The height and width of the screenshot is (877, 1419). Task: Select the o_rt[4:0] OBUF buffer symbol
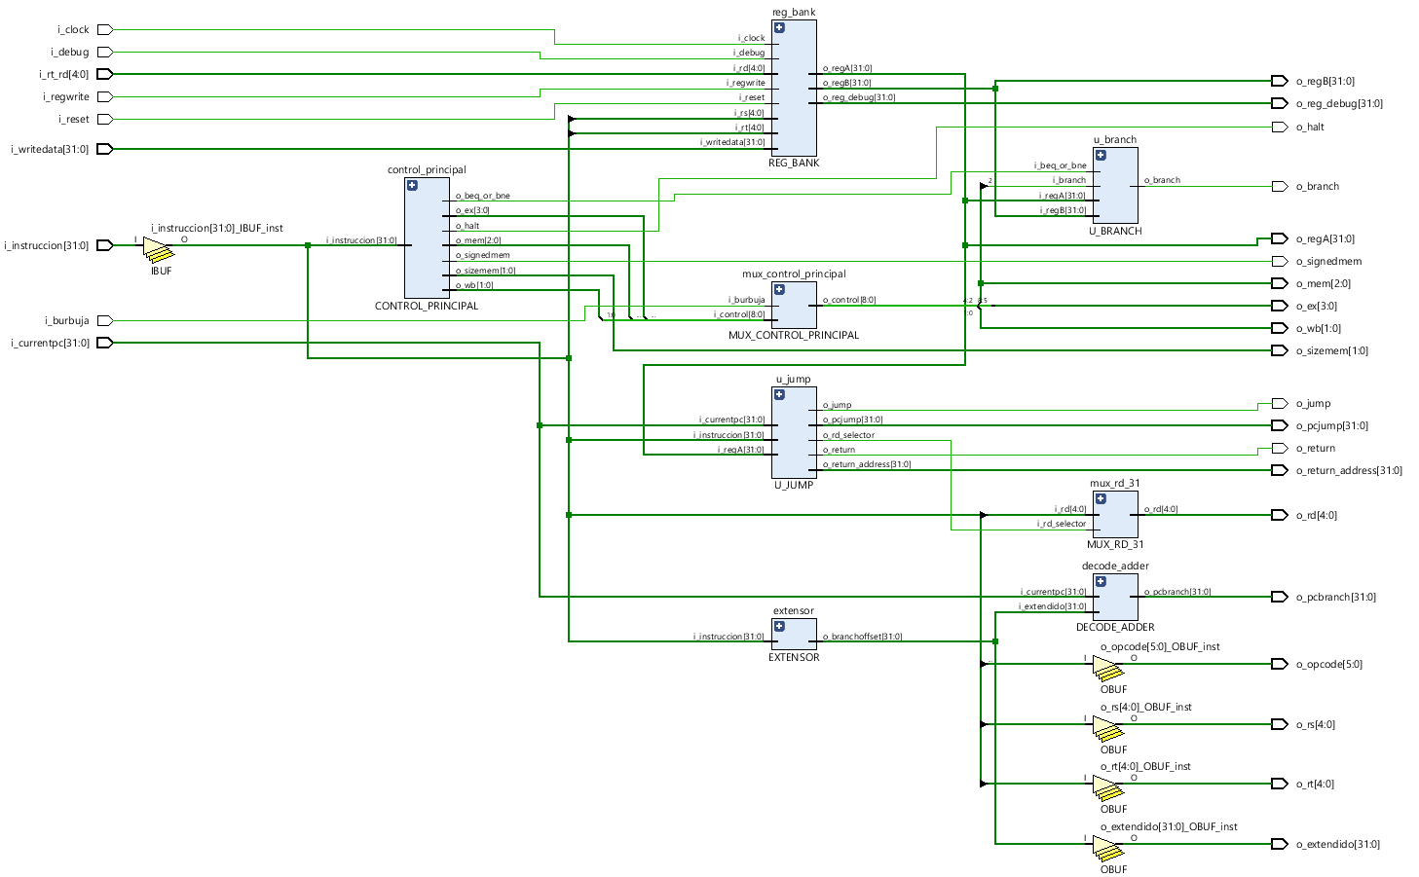1108,788
